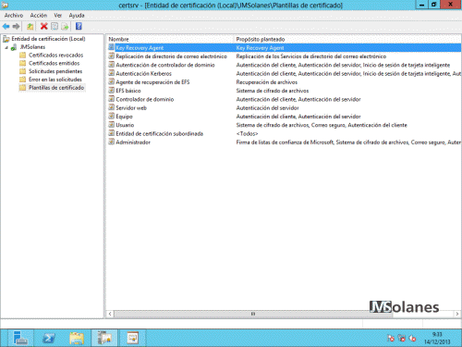Click horizontal scrollbar right arrow

tap(457, 314)
